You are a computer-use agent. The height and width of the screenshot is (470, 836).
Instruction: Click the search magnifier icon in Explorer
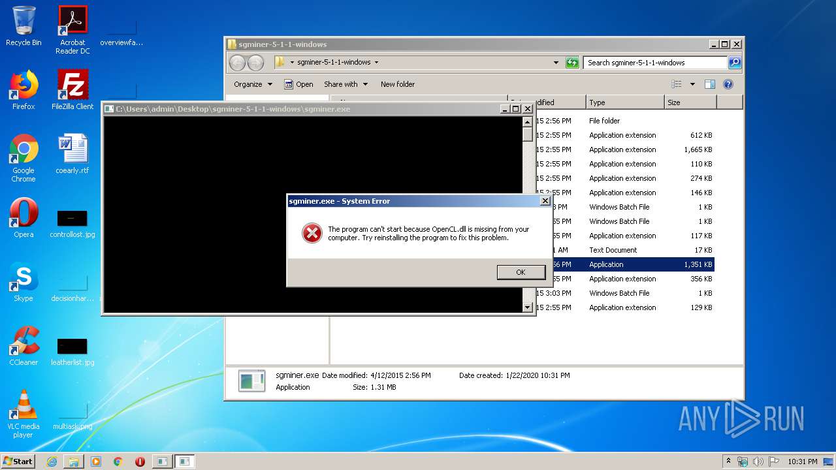pyautogui.click(x=735, y=63)
